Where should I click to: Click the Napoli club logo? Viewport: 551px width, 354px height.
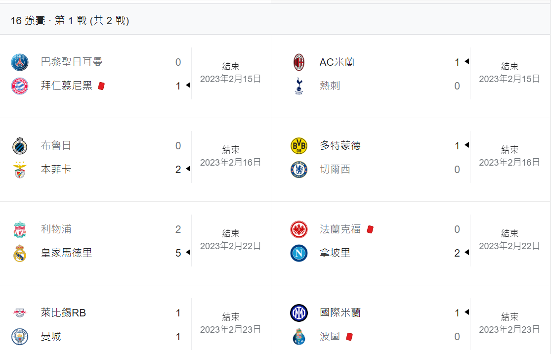pyautogui.click(x=299, y=253)
